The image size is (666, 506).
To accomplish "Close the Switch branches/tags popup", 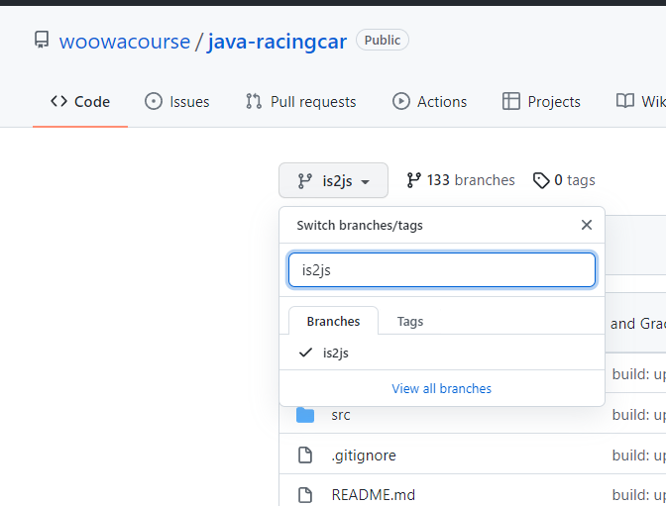I will tap(587, 225).
